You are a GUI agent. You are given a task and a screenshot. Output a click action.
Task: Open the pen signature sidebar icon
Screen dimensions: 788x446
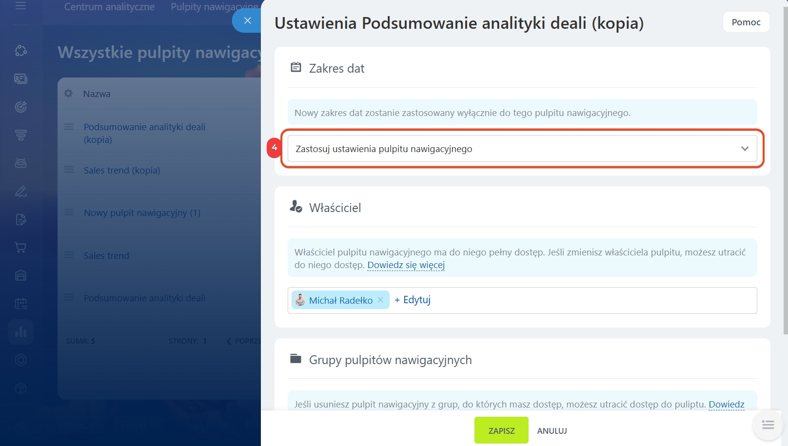click(x=20, y=191)
